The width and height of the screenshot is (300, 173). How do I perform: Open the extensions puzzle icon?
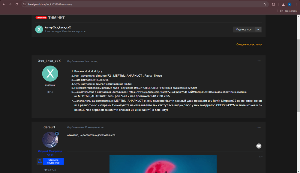pos(274,4)
